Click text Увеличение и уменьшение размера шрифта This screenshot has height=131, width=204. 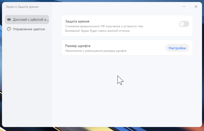[x=96, y=51]
